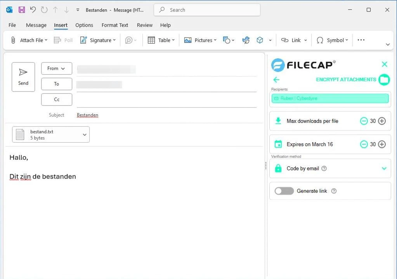Screen dimensions: 397x279
Task: Insert a Link
Action: coord(291,40)
